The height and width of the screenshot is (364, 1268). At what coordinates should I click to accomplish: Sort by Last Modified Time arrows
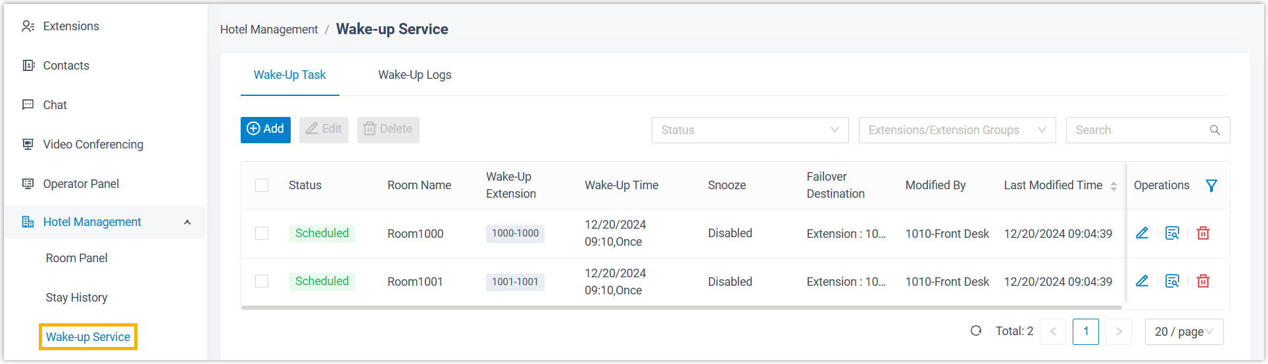(x=1113, y=186)
